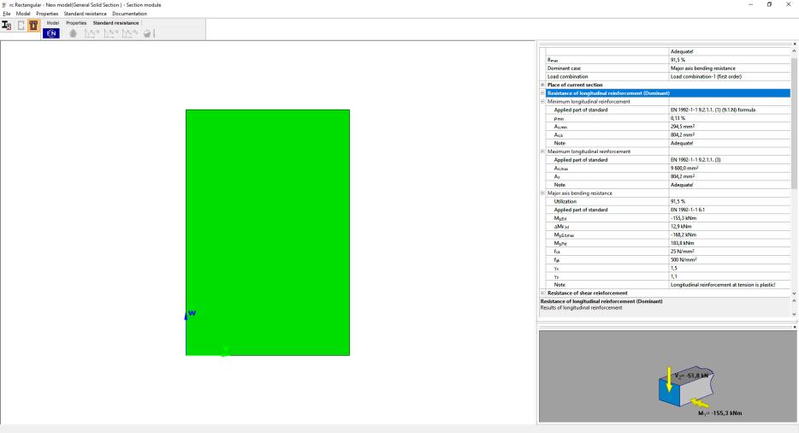This screenshot has height=433, width=799.
Task: Click the blank page toolbar icon
Action: coord(21,25)
